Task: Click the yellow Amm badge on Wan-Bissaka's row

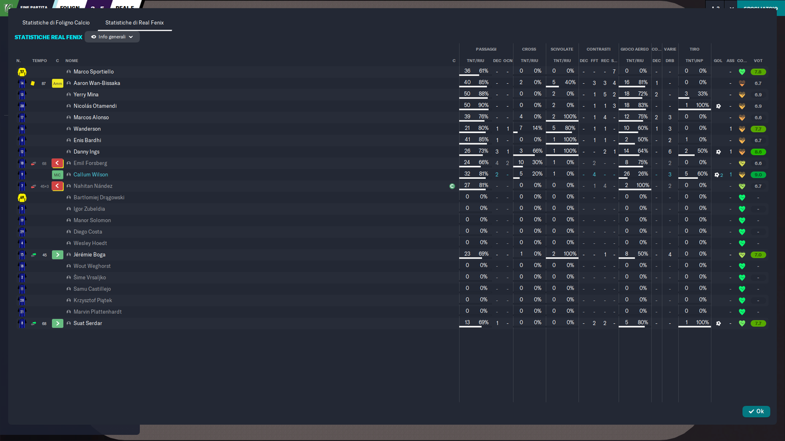Action: point(57,83)
